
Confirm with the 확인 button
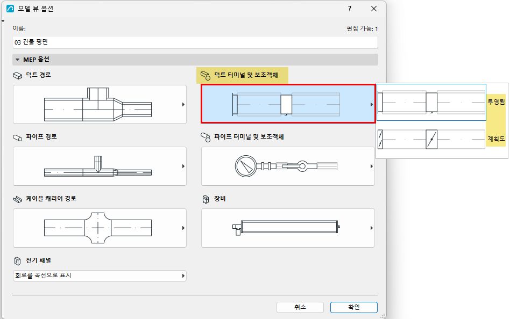click(354, 307)
